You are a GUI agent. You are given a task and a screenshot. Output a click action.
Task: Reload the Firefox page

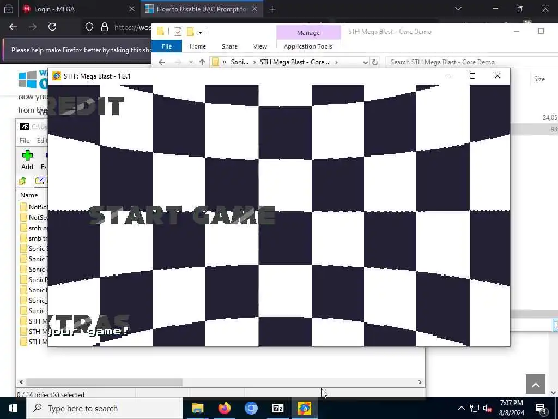pos(52,27)
